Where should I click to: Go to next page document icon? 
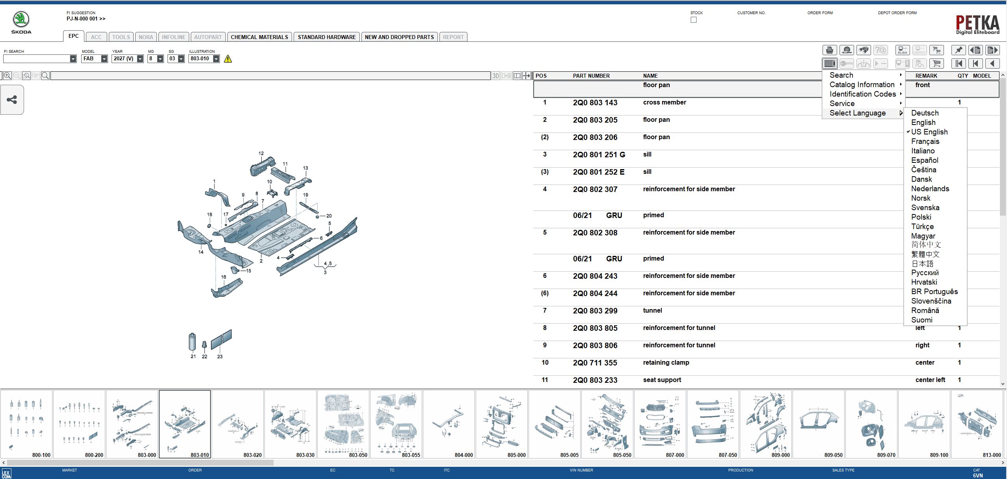(992, 50)
